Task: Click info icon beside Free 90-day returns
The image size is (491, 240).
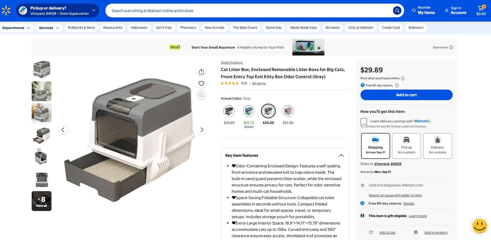Action: [397, 85]
